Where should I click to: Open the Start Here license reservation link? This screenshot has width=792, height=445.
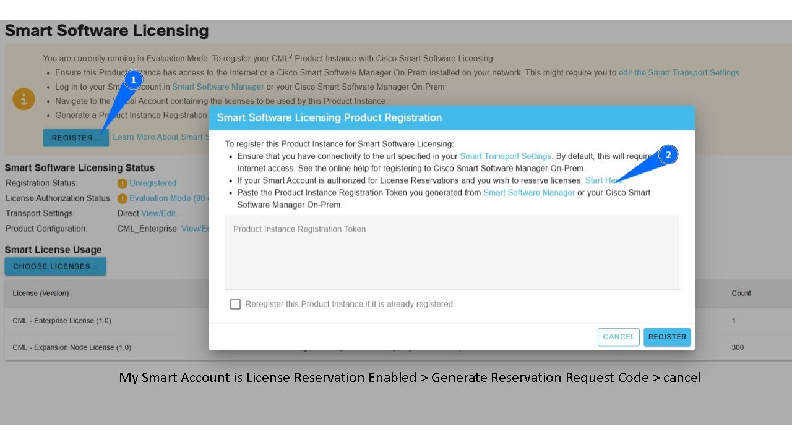[x=603, y=180]
